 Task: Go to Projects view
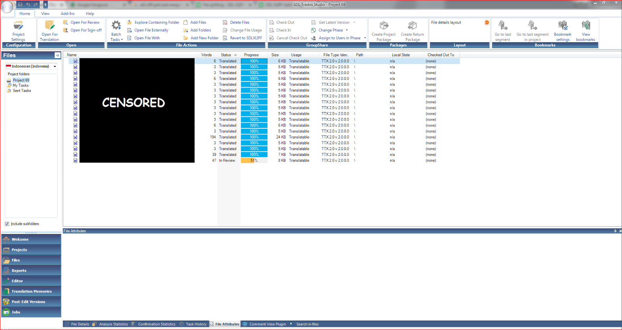point(31,250)
